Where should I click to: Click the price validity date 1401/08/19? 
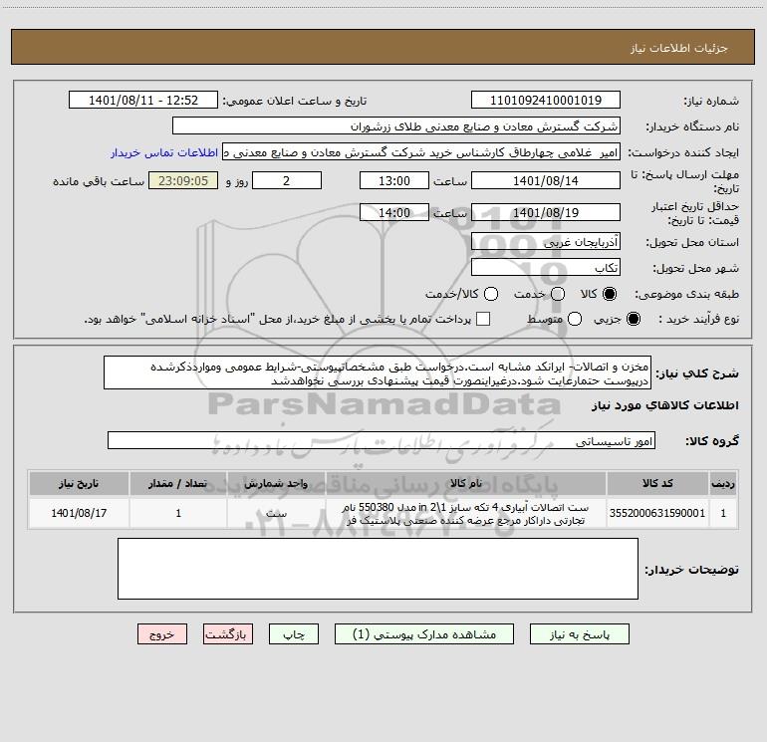pos(546,212)
